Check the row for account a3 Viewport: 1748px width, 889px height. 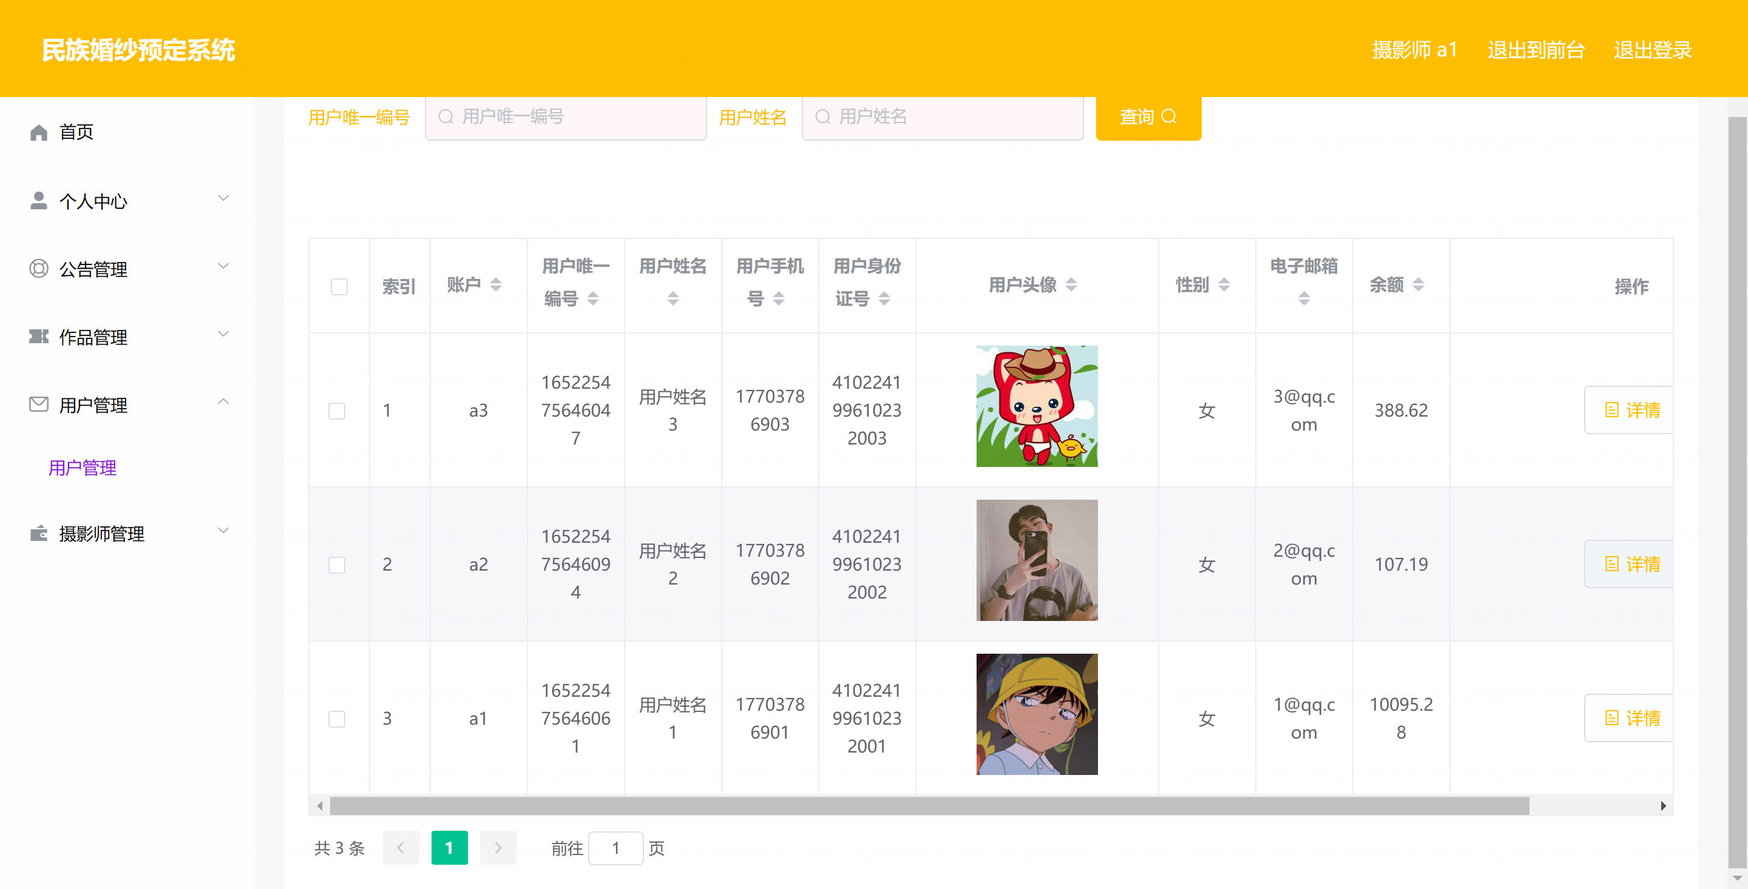click(337, 411)
